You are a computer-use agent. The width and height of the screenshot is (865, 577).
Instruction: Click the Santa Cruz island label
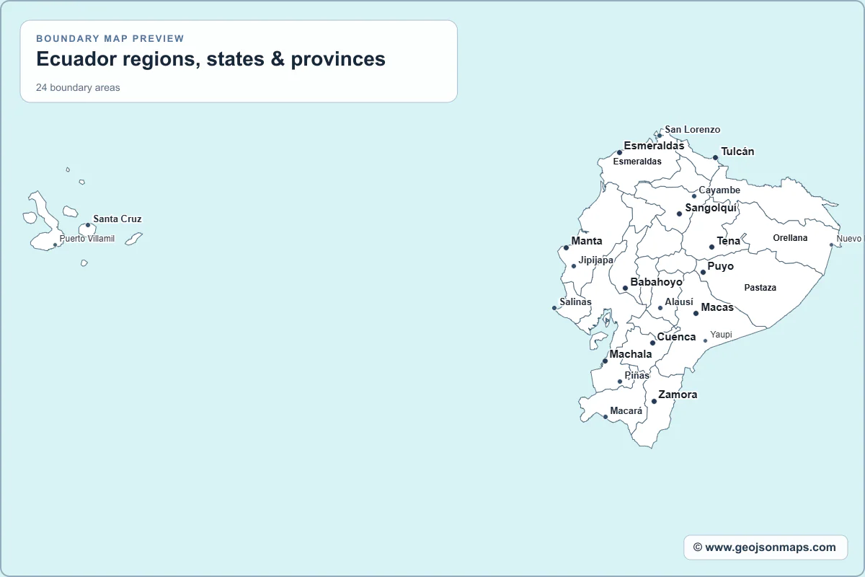(117, 219)
